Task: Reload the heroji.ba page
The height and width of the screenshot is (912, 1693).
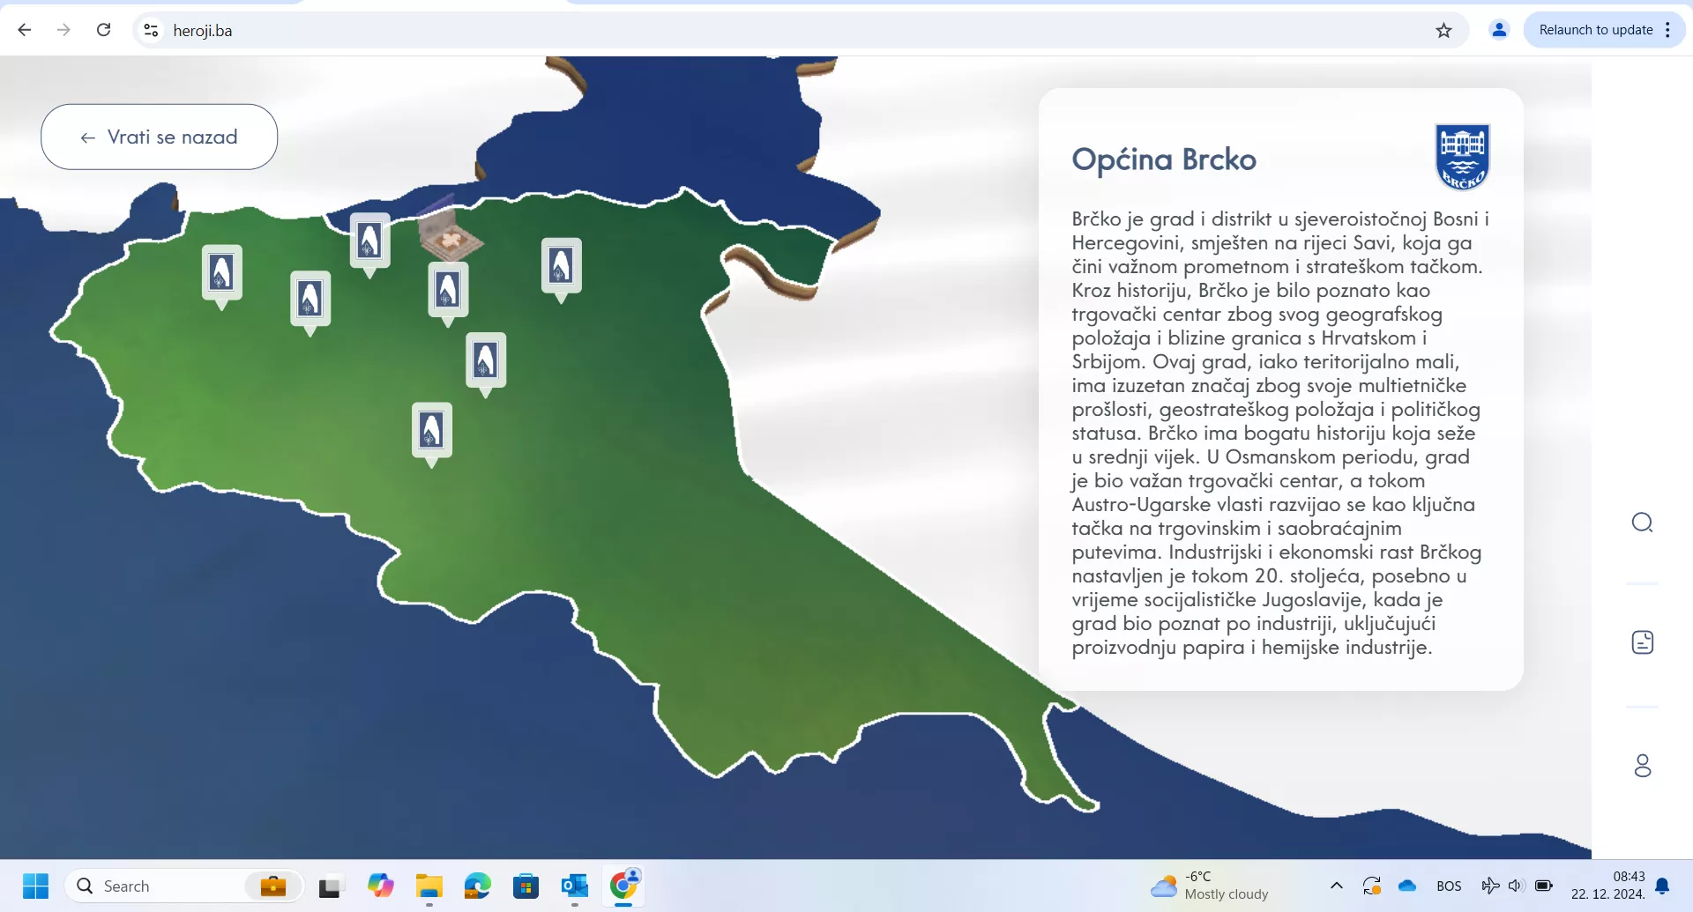Action: coord(104,30)
